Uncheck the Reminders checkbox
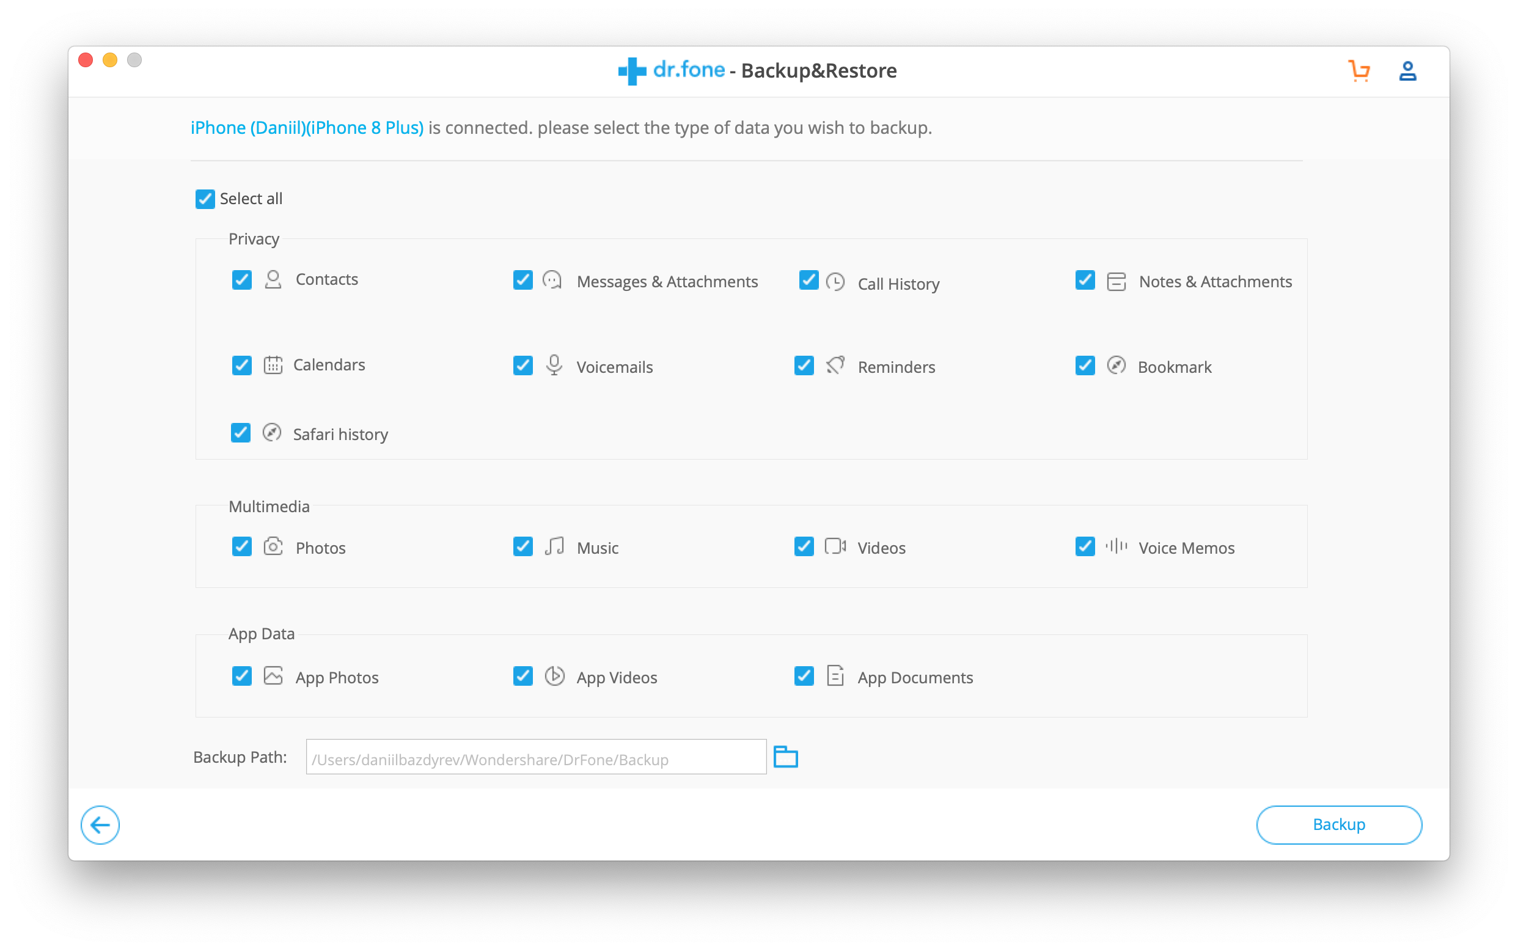Screen dimensions: 1518x951 pyautogui.click(x=804, y=365)
